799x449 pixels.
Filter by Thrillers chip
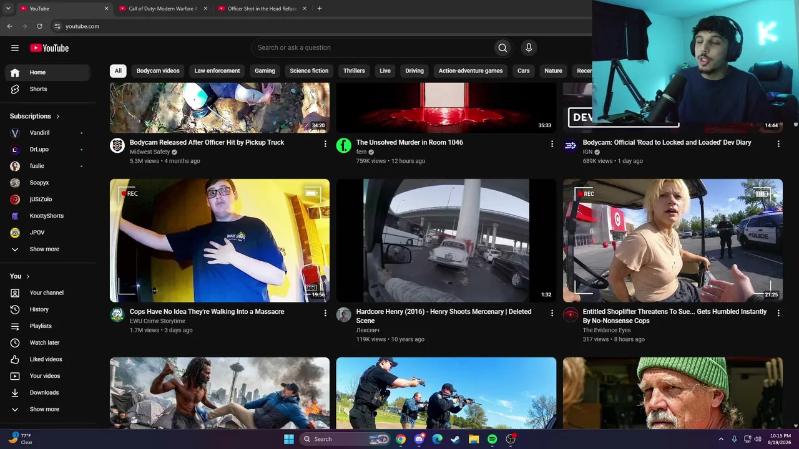[x=354, y=71]
